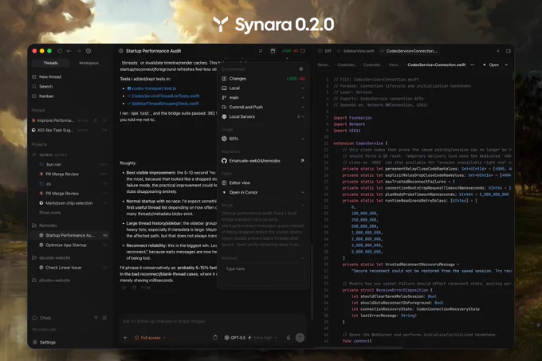Image resolution: width=542 pixels, height=361 pixels.
Task: Like the response with the thumbs icon
Action: pos(124,288)
